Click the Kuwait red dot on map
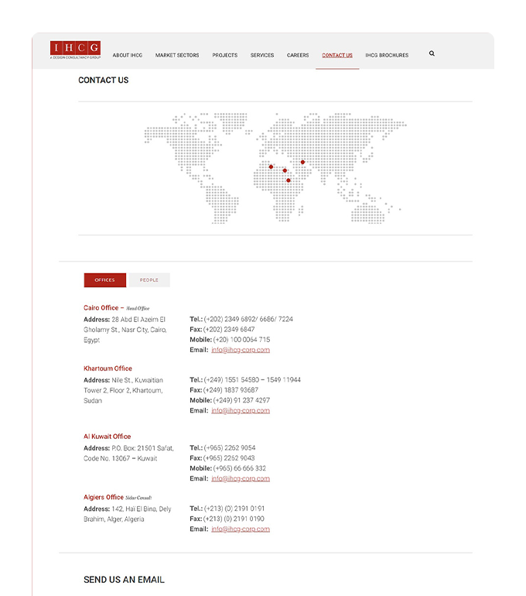Viewport: 526px width, 596px height. tap(302, 163)
